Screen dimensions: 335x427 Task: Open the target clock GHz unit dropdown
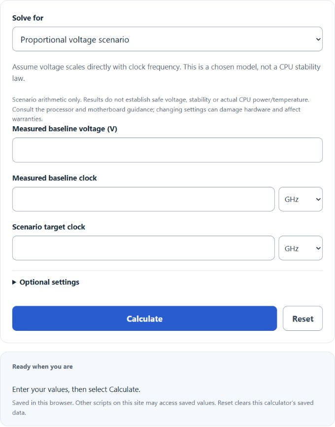301,248
